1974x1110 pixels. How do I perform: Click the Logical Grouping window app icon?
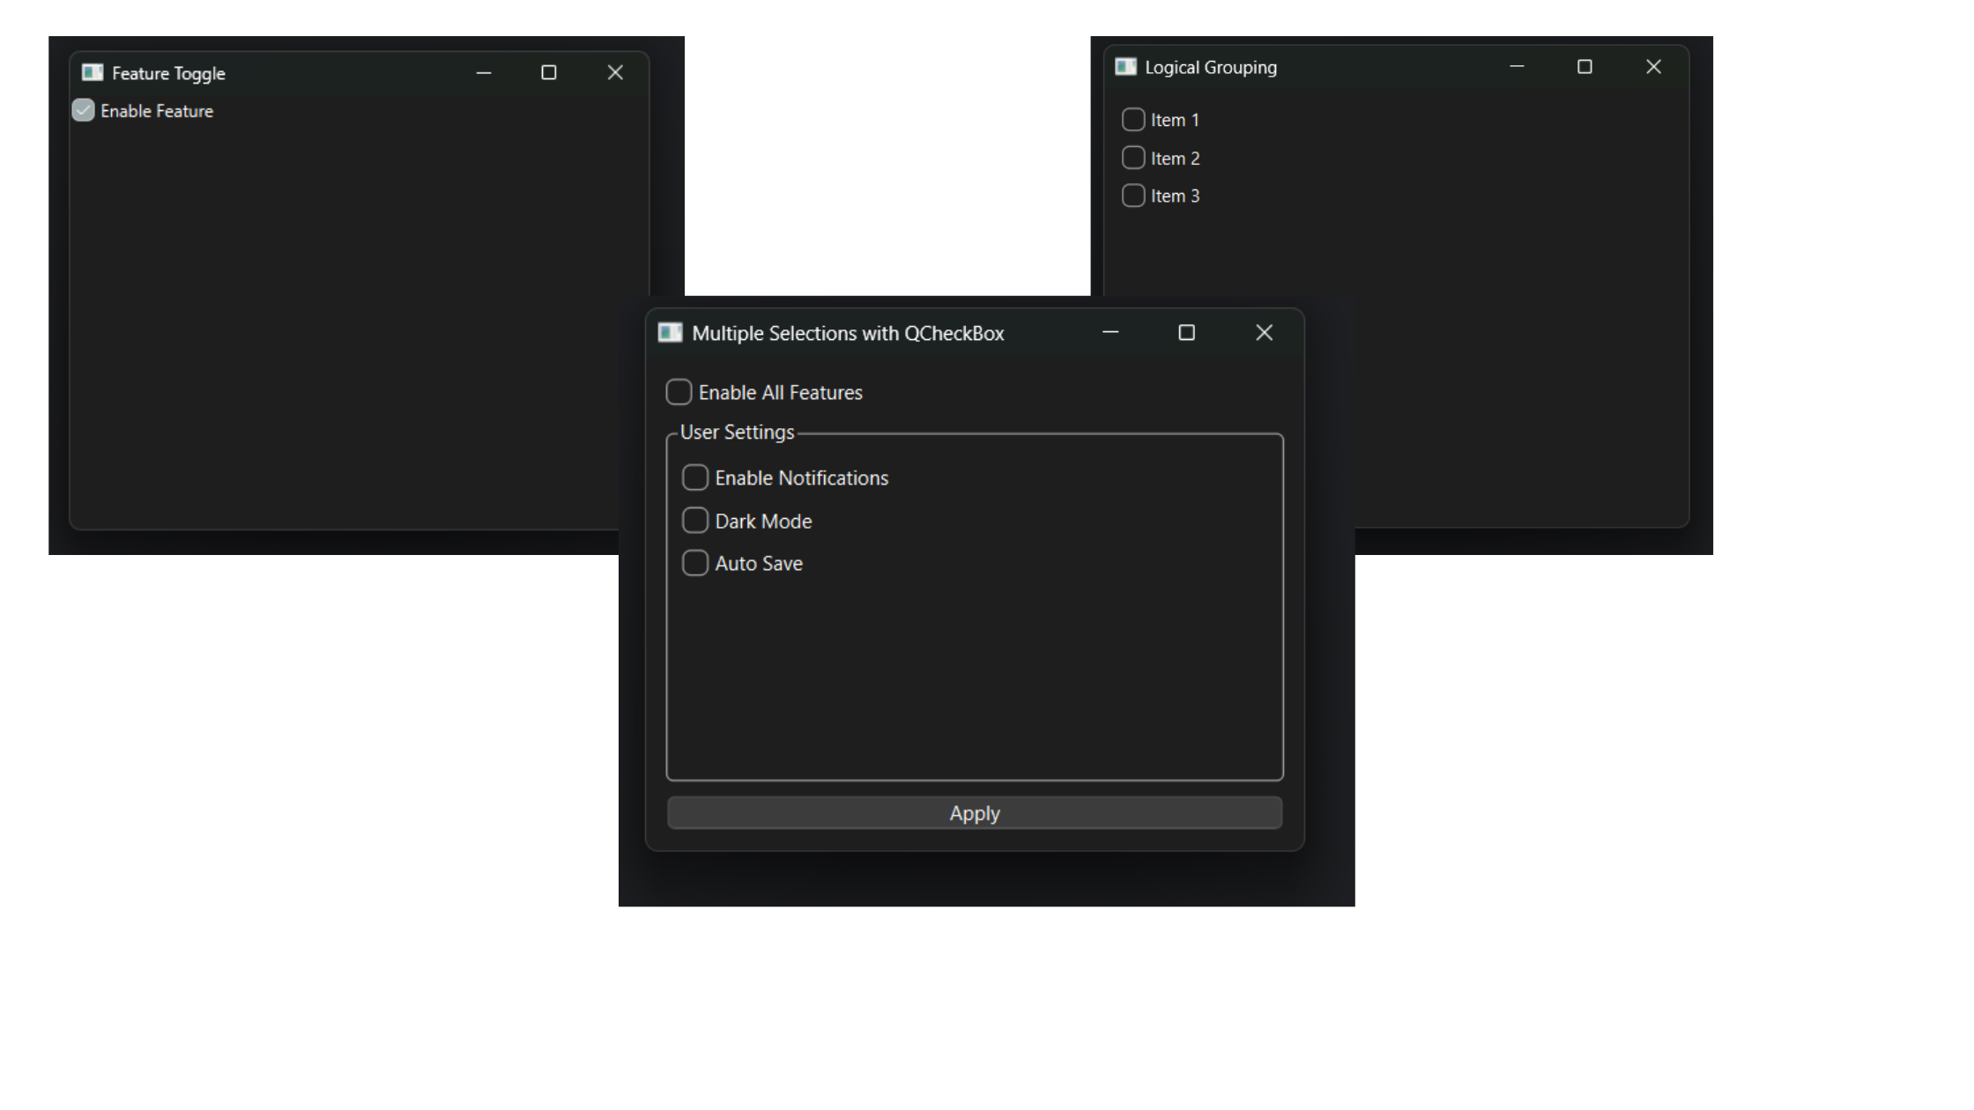[x=1126, y=66]
